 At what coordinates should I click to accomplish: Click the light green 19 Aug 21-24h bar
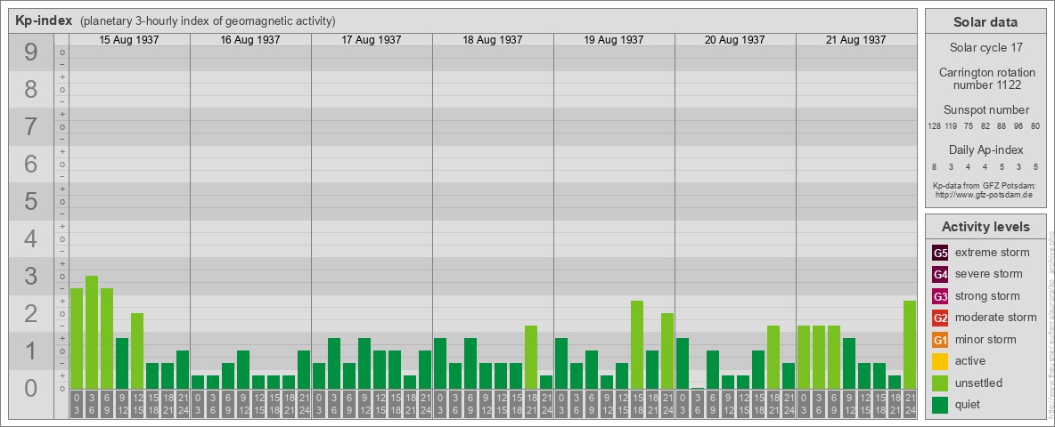[667, 350]
